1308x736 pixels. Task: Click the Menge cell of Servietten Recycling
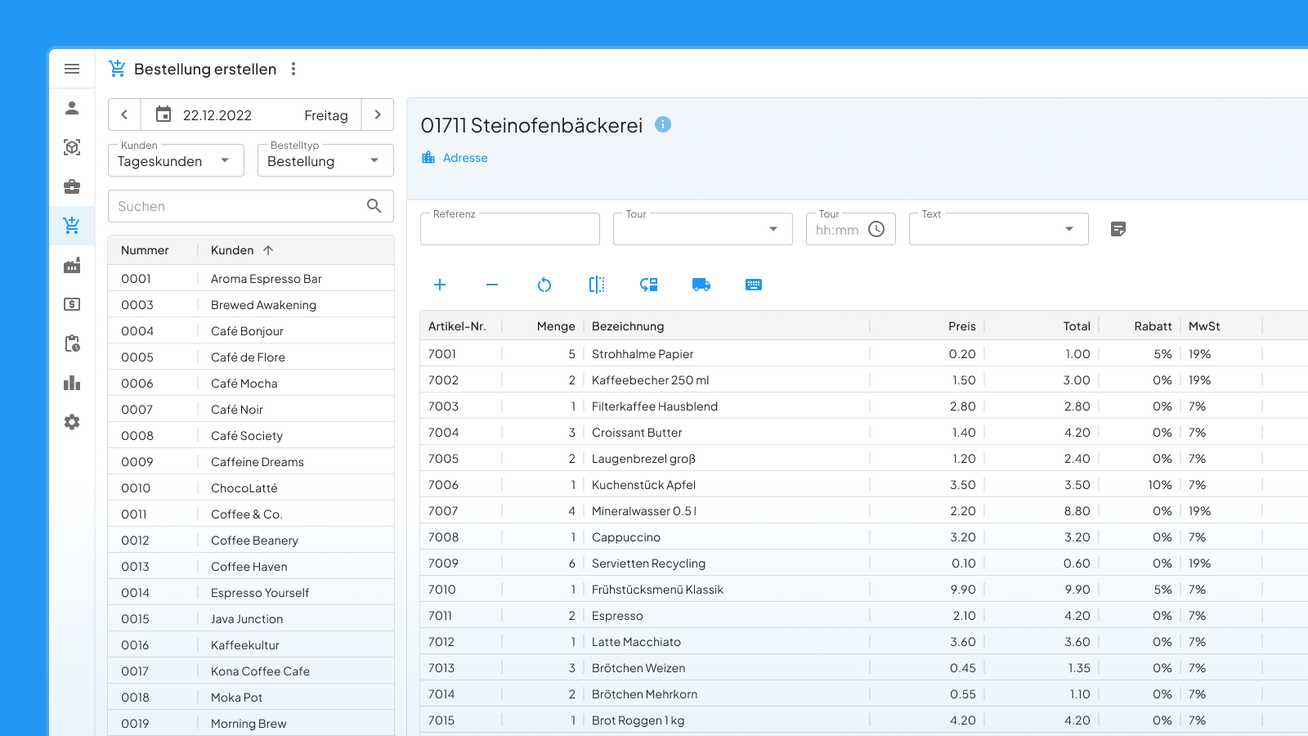[x=543, y=563]
